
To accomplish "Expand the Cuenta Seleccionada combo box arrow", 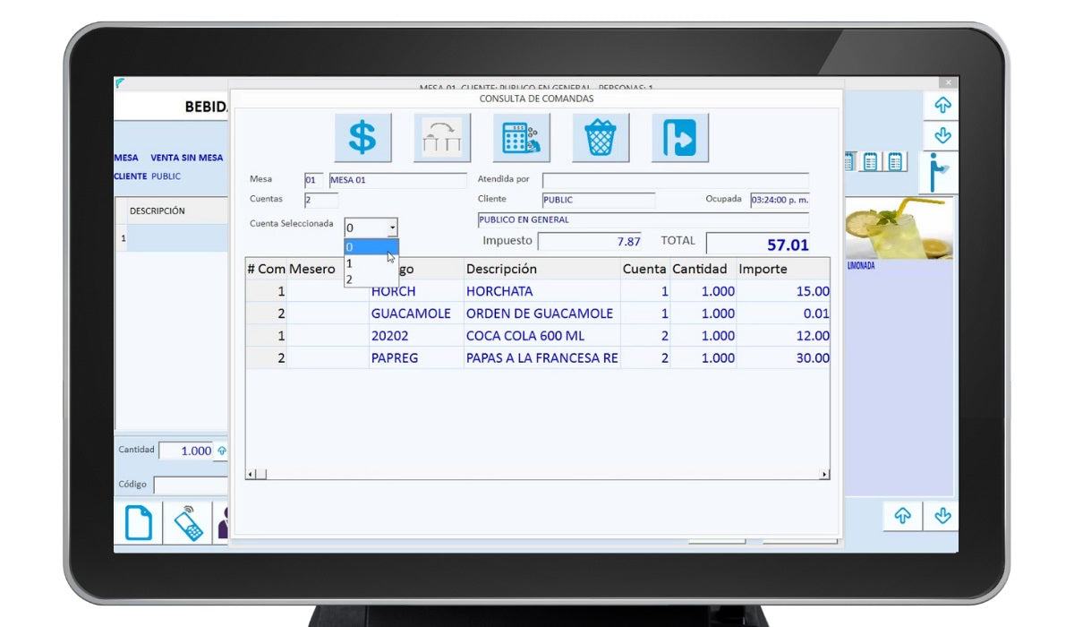I will click(x=392, y=228).
